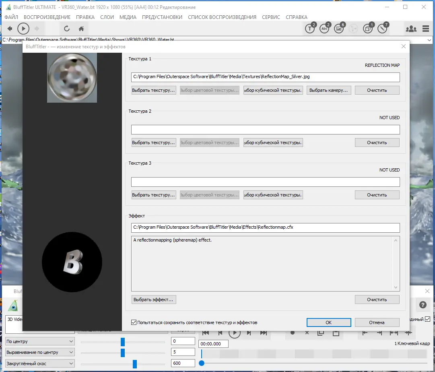Click the Refresh icon in toolbar
This screenshot has width=435, height=372.
[x=67, y=29]
